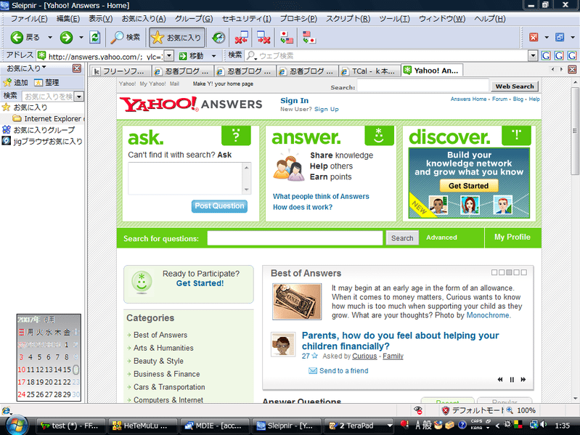Click the answer smiley face icon
Screen dimensions: 580x435
click(379, 135)
